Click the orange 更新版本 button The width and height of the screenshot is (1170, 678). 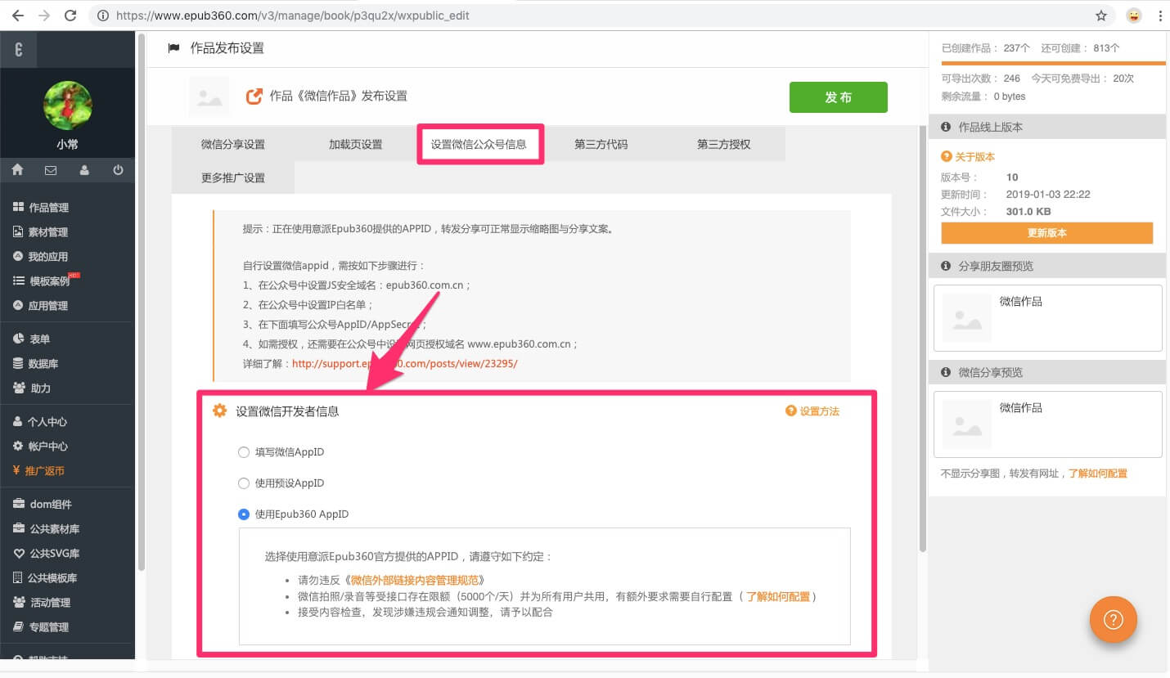coord(1046,233)
